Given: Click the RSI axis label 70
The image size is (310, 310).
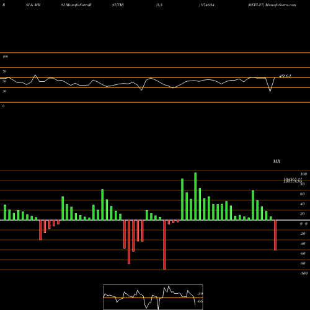Looking at the screenshot, I should click(x=4, y=71).
